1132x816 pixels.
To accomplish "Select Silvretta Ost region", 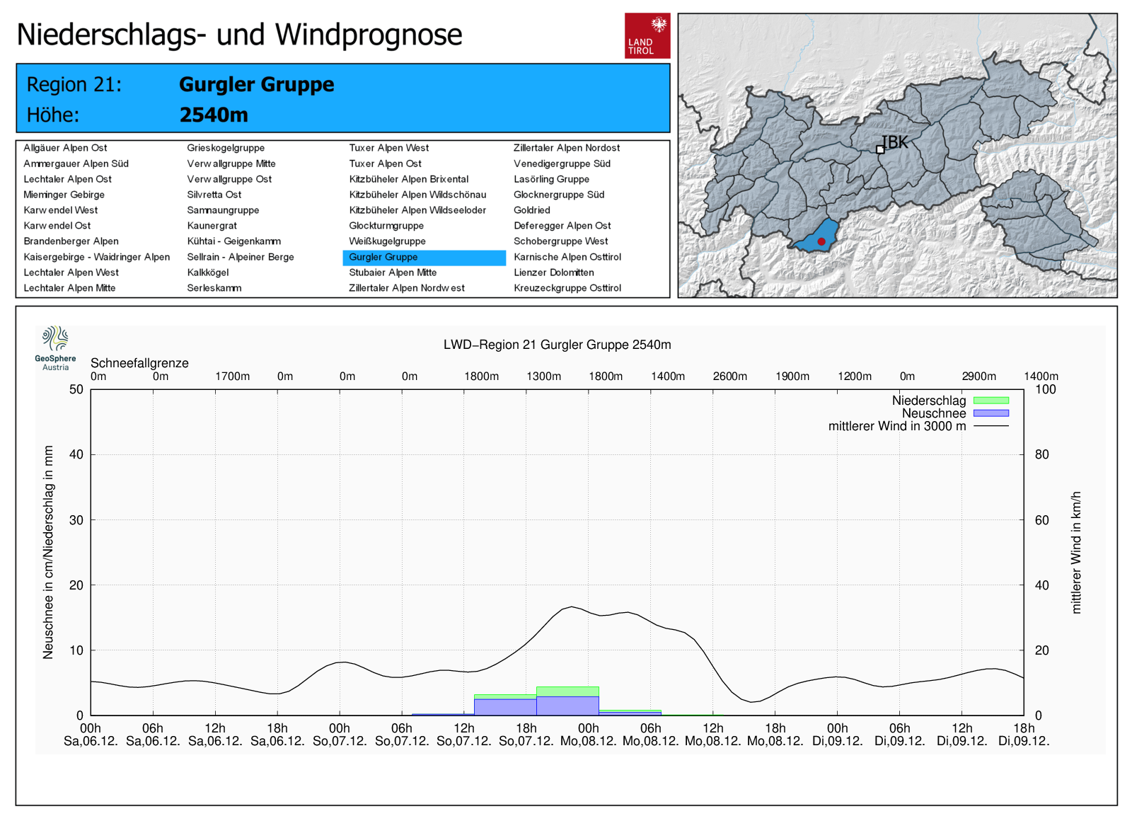I will click(214, 195).
